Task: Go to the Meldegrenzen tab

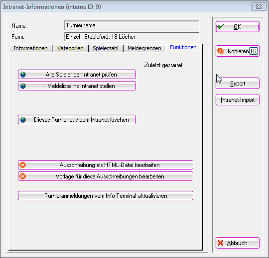Action: click(144, 48)
